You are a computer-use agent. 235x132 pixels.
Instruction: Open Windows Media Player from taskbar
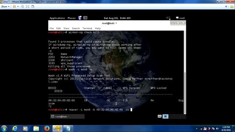(25, 129)
